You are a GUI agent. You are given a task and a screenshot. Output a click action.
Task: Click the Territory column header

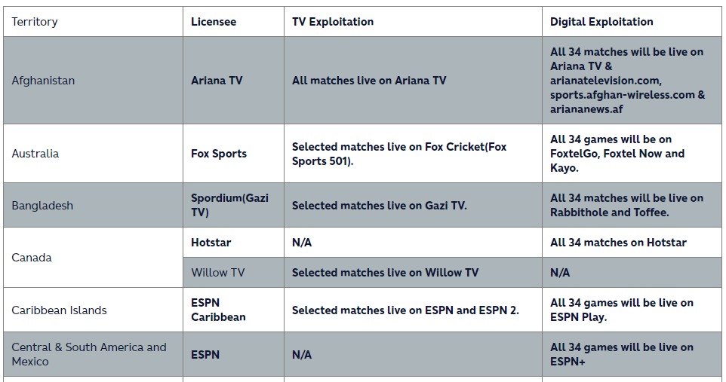35,22
